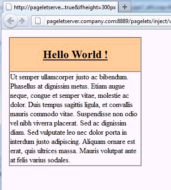Click the text 'diam. Sed vulputate leo nec dolor porta in'
This screenshot has width=171, height=190.
[x=68, y=132]
